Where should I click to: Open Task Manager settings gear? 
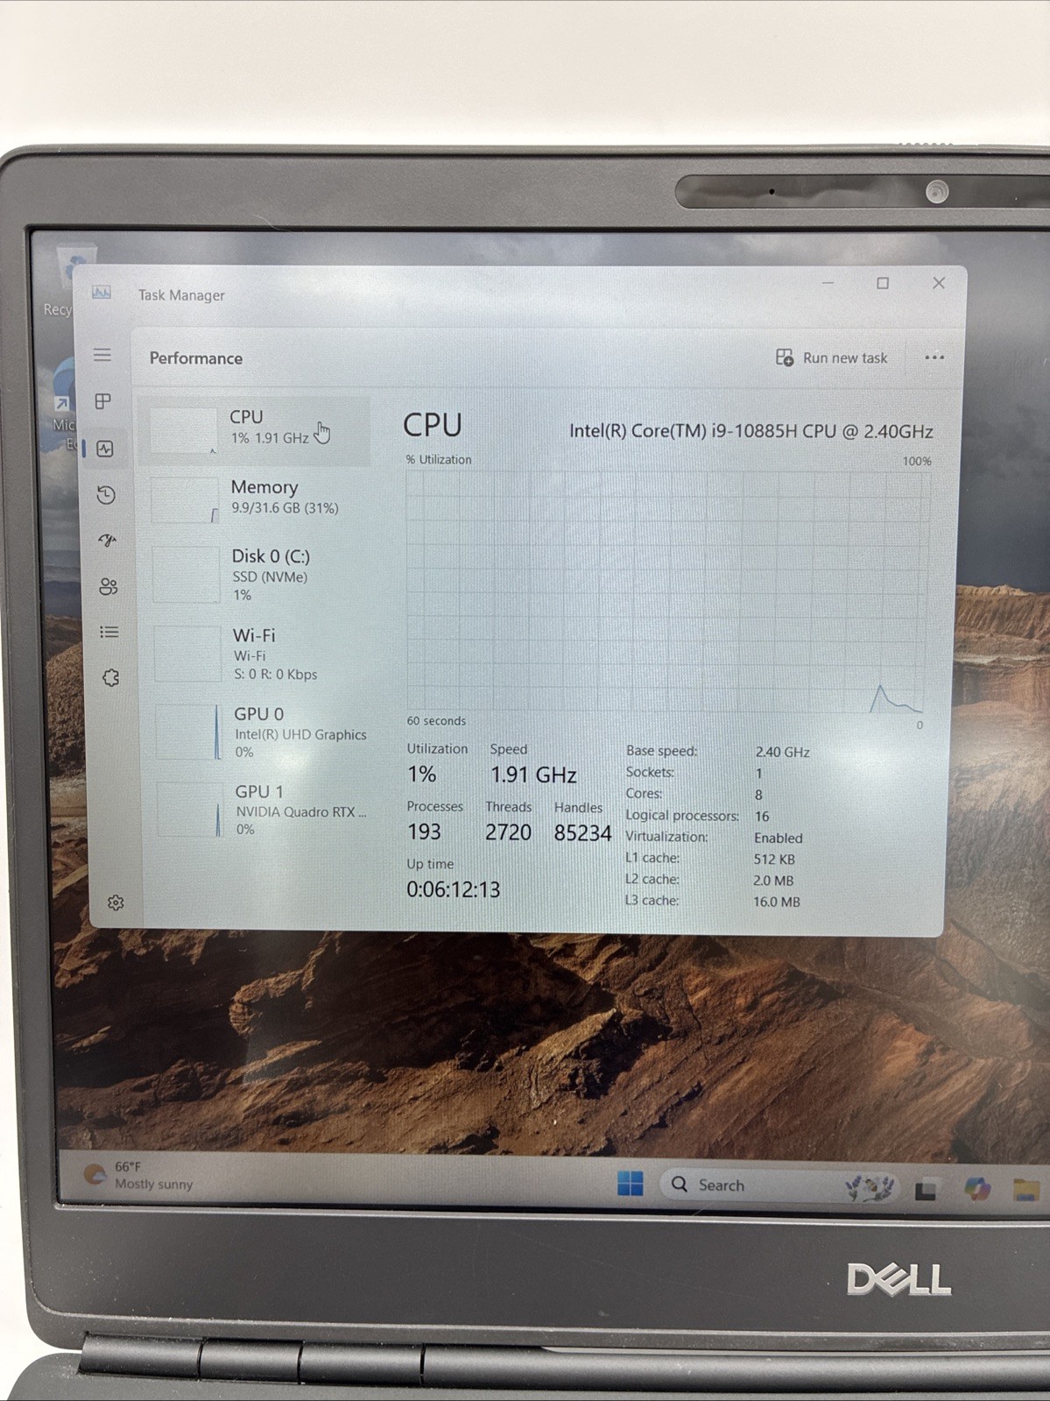[x=116, y=902]
